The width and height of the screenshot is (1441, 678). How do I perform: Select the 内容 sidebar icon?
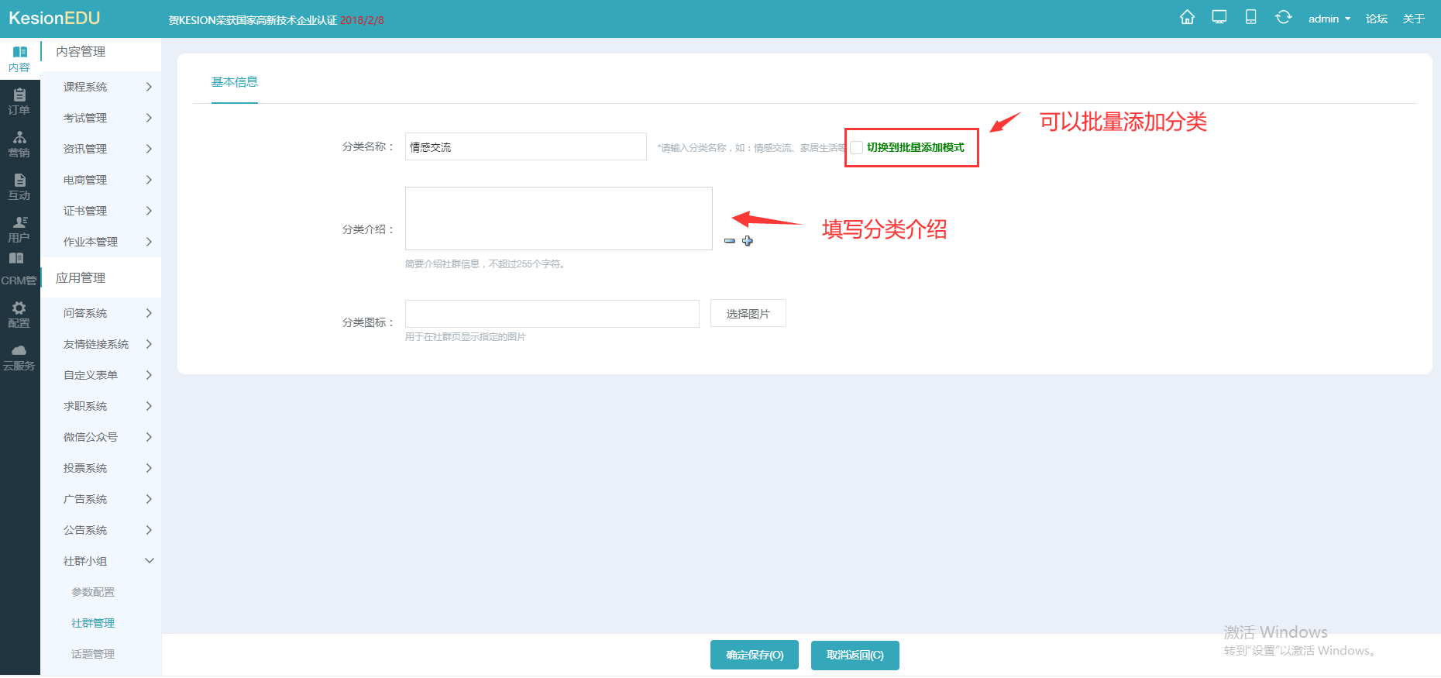(x=20, y=59)
